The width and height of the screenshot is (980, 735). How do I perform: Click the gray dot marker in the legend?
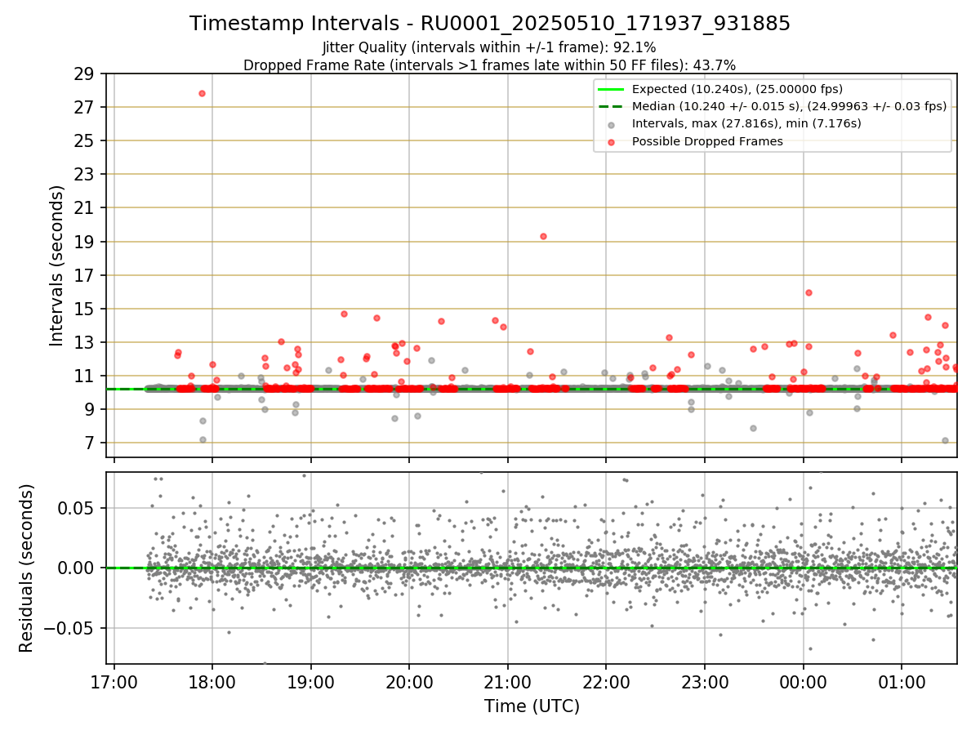point(612,124)
